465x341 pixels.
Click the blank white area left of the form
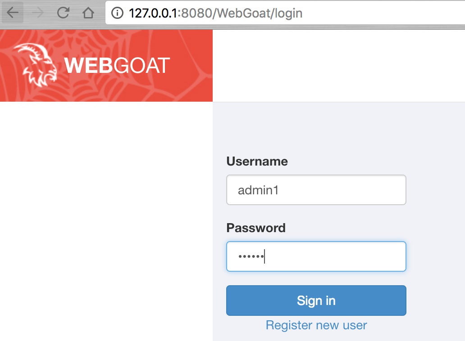point(106,221)
